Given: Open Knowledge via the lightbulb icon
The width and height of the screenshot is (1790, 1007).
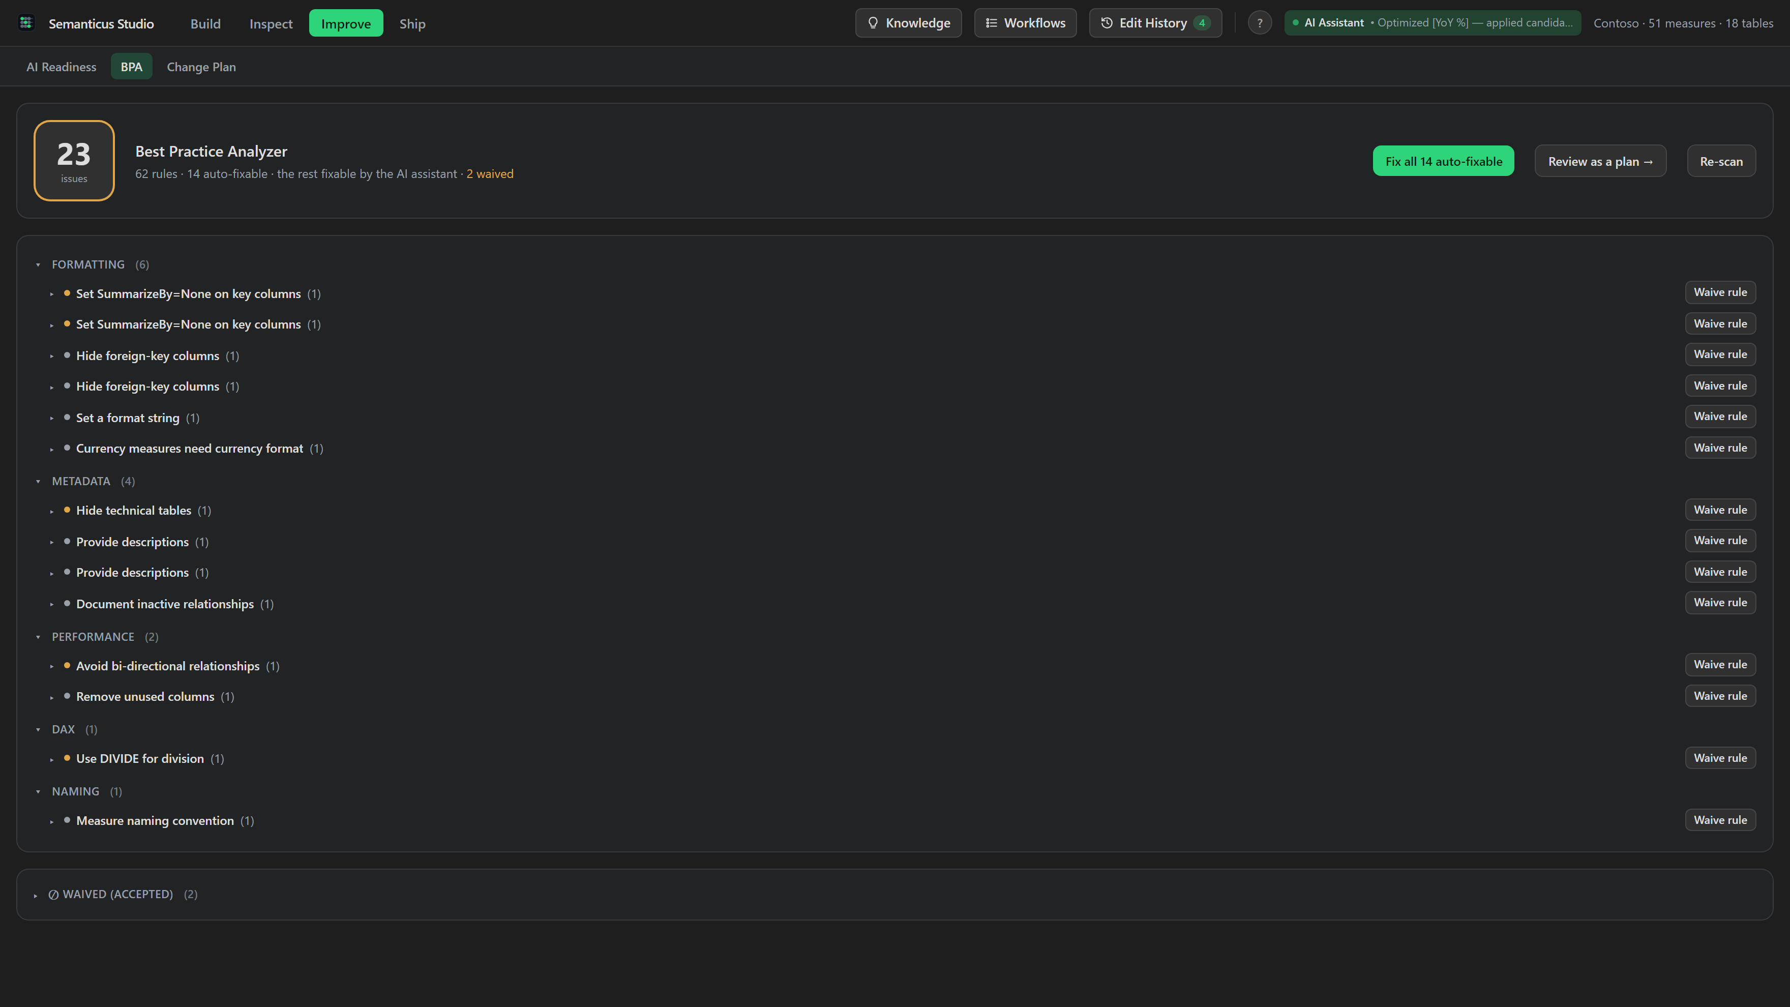Looking at the screenshot, I should pos(873,23).
